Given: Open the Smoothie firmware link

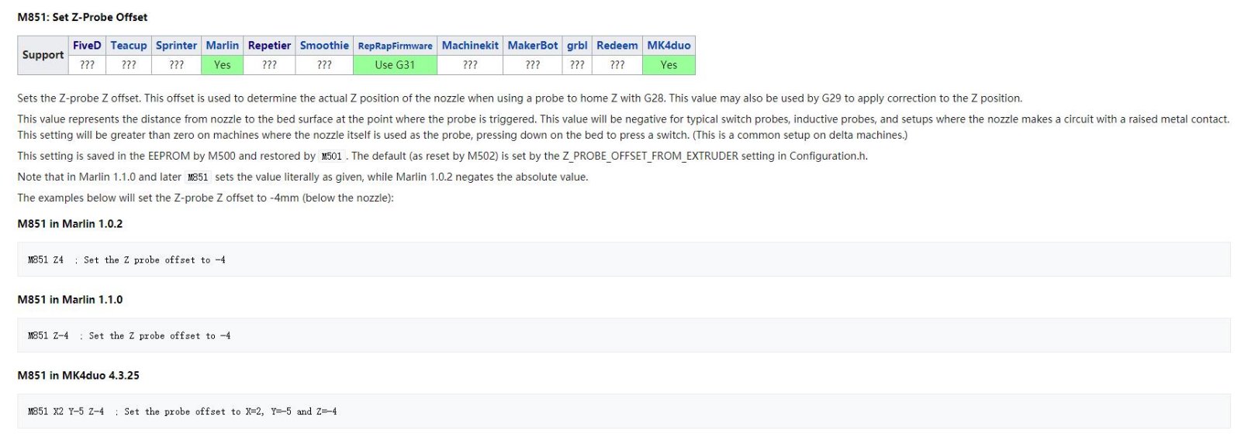Looking at the screenshot, I should click(324, 46).
